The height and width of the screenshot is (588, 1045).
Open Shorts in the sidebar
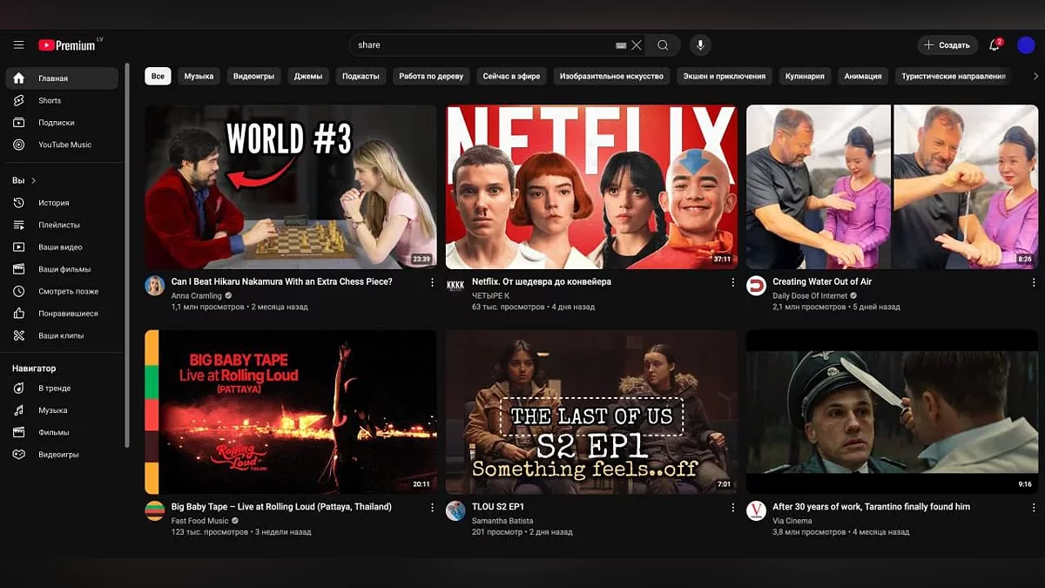(50, 101)
